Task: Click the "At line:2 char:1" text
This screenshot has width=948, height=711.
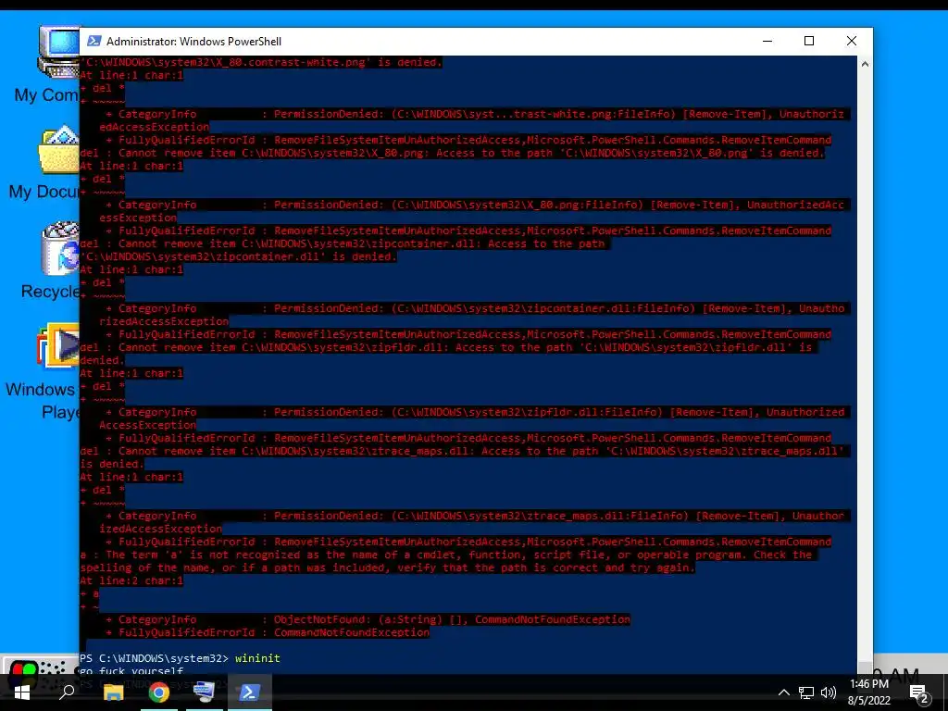Action: (131, 580)
